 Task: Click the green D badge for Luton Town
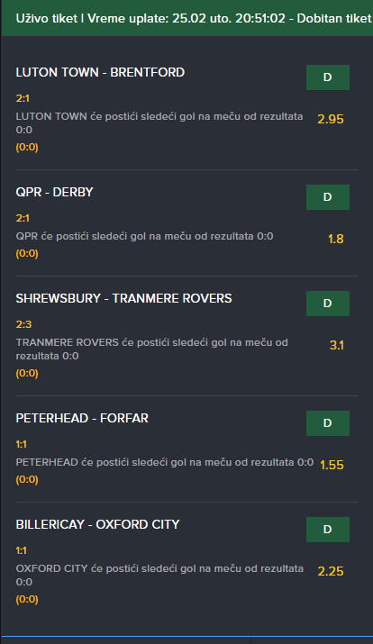pyautogui.click(x=328, y=77)
